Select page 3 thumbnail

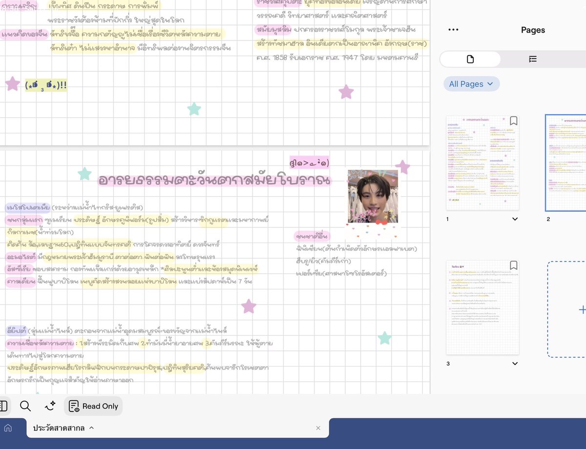click(482, 307)
